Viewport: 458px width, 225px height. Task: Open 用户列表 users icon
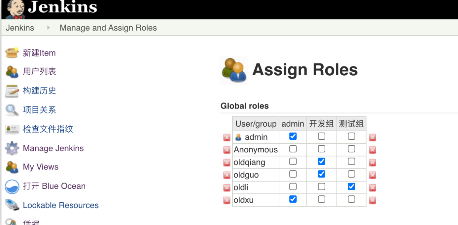coord(12,72)
